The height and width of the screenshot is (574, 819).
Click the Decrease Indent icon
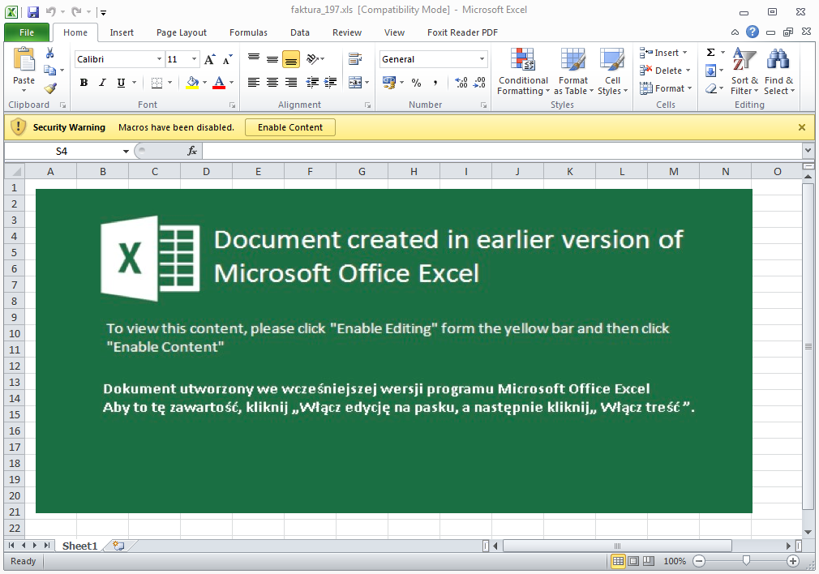[x=312, y=83]
